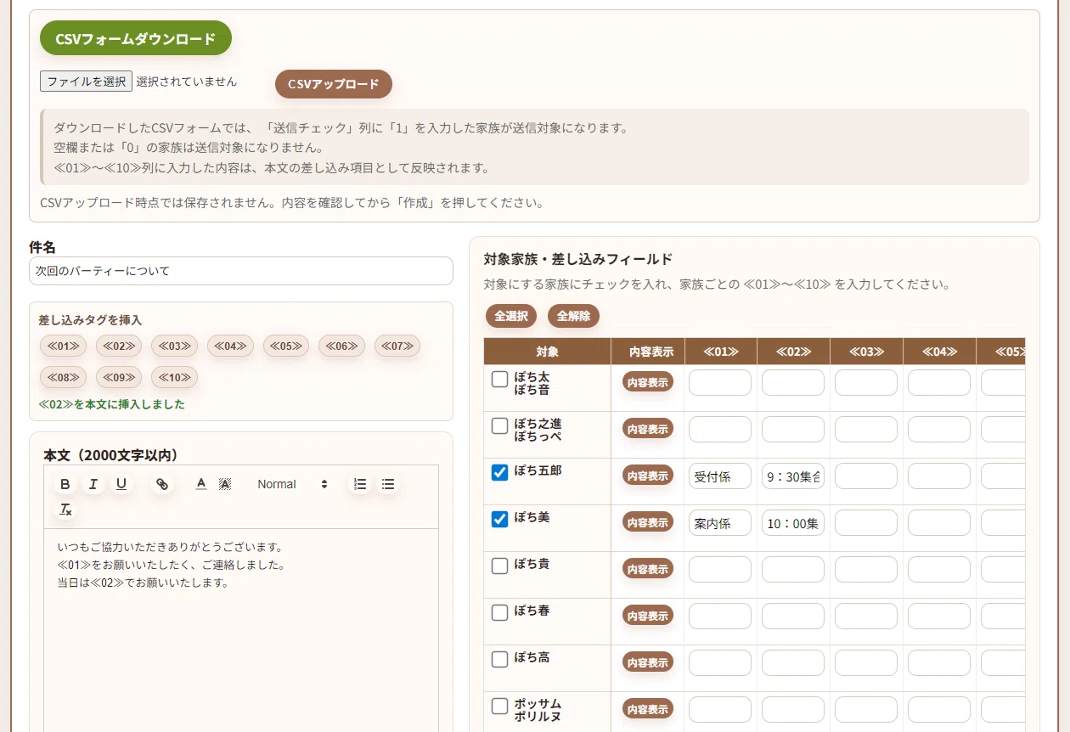1070x732 pixels.
Task: Open the text color picker
Action: (201, 484)
